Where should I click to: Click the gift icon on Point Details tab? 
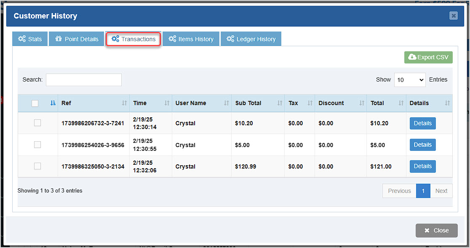click(x=59, y=39)
